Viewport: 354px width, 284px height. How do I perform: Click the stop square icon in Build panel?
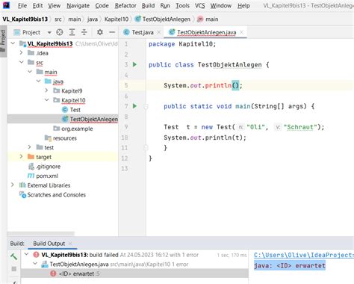pyautogui.click(x=14, y=269)
